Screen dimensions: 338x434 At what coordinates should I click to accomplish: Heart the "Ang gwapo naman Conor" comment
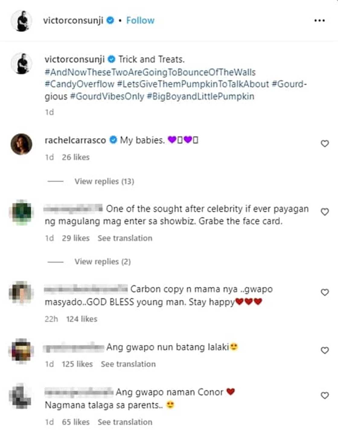[x=325, y=395]
